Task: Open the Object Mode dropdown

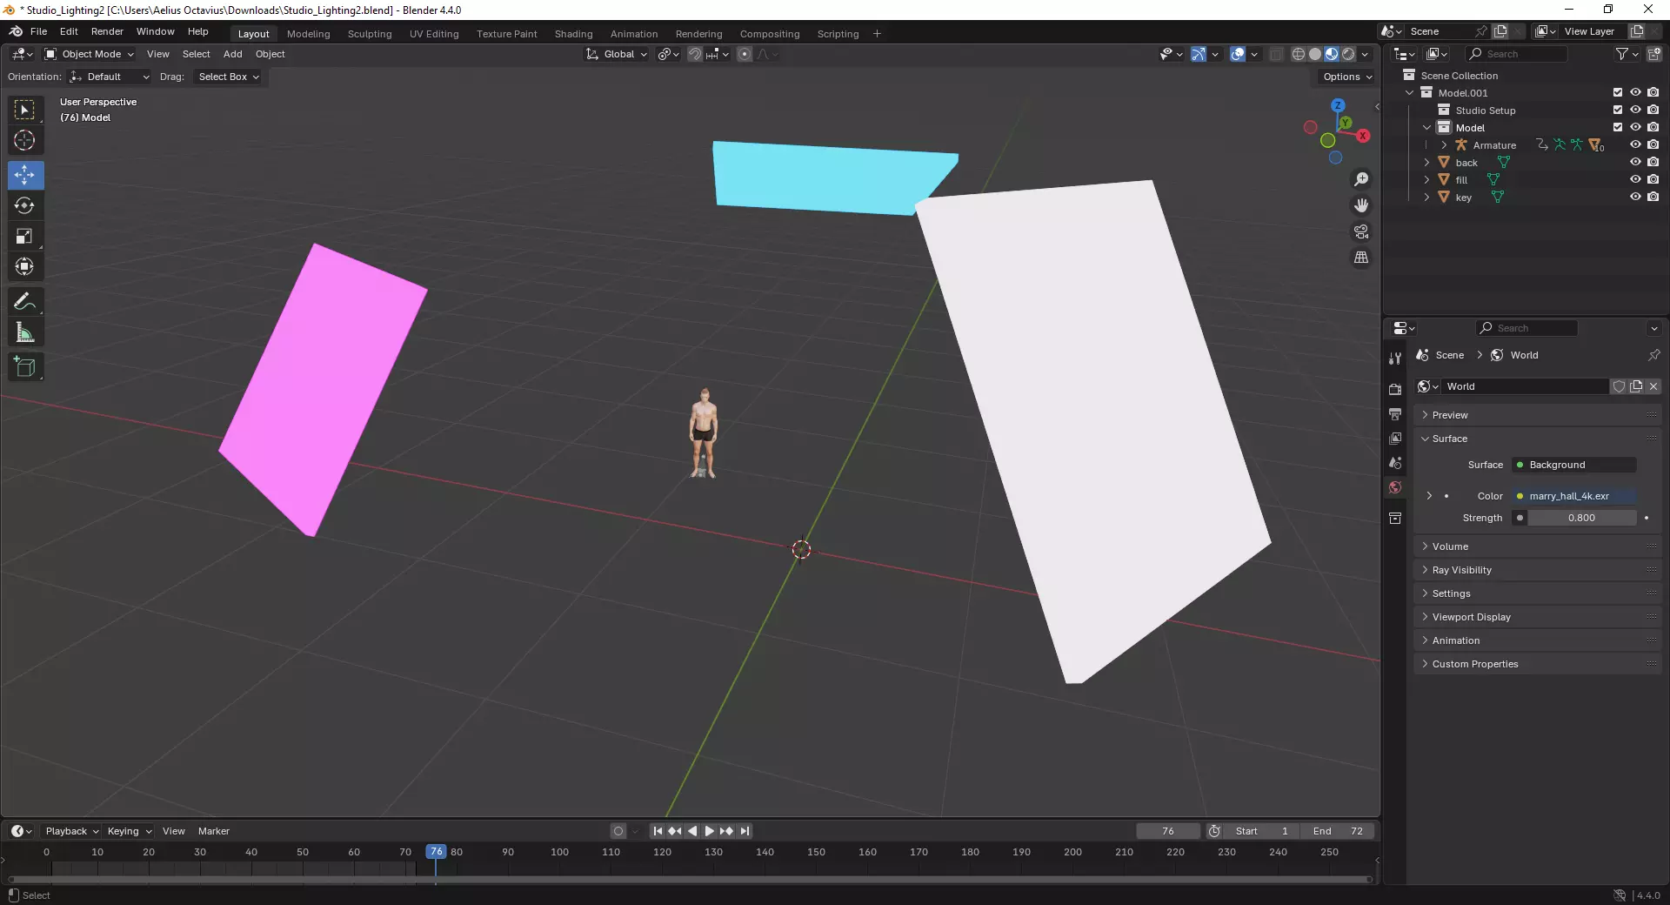Action: tap(90, 54)
